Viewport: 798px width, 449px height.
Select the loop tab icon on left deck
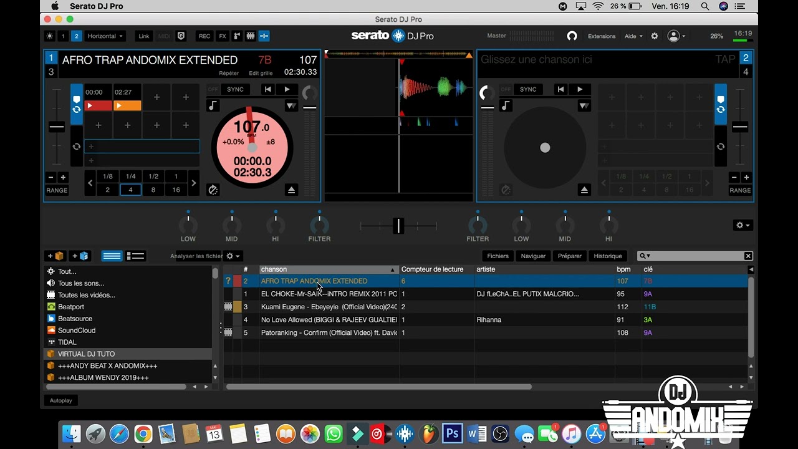click(76, 147)
